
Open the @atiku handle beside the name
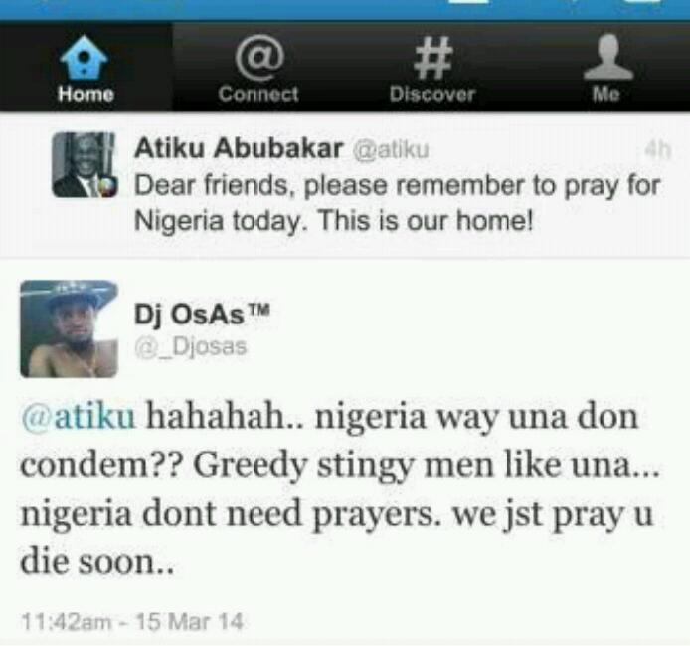point(391,150)
